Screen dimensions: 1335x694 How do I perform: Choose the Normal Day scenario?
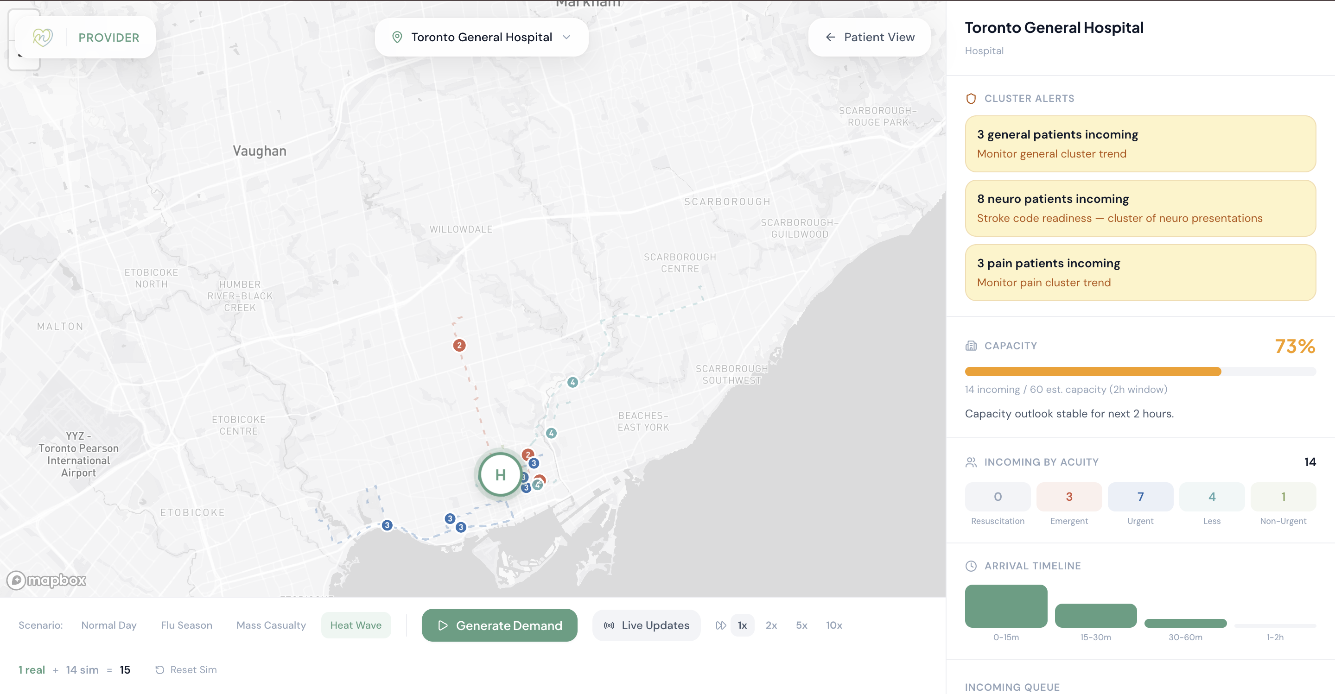tap(109, 625)
